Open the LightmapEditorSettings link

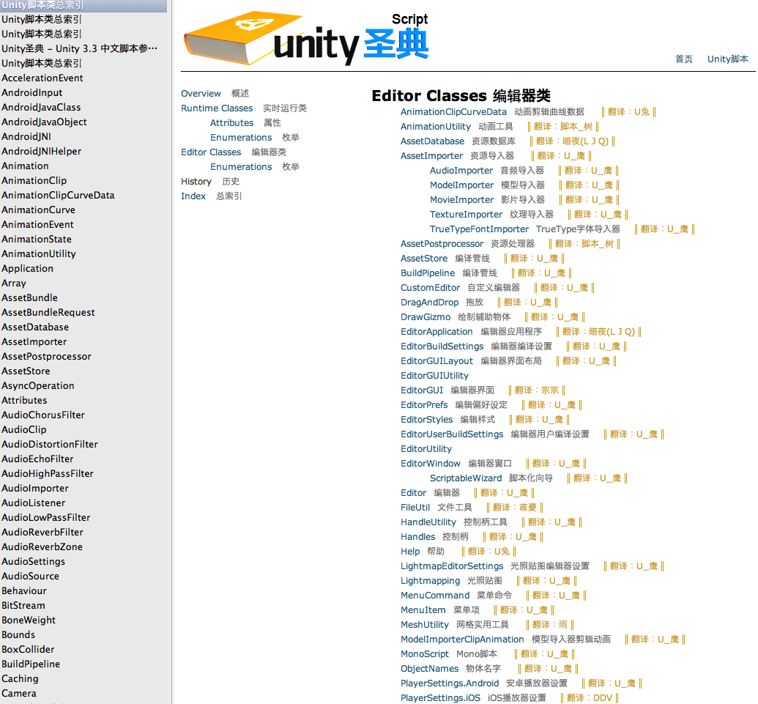[452, 566]
